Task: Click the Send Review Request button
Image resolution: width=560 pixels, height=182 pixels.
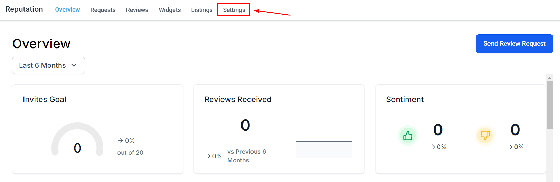Action: [x=514, y=44]
